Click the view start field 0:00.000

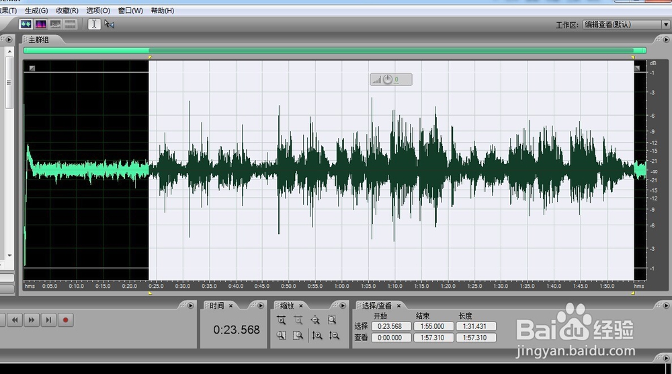pos(390,338)
